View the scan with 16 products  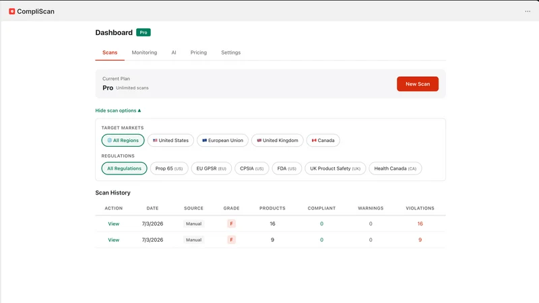[x=113, y=224]
